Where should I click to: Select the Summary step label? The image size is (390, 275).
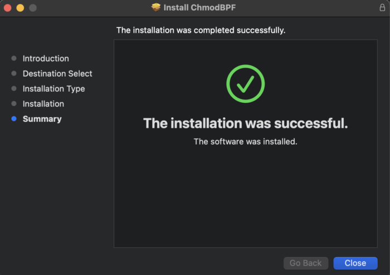(x=42, y=119)
